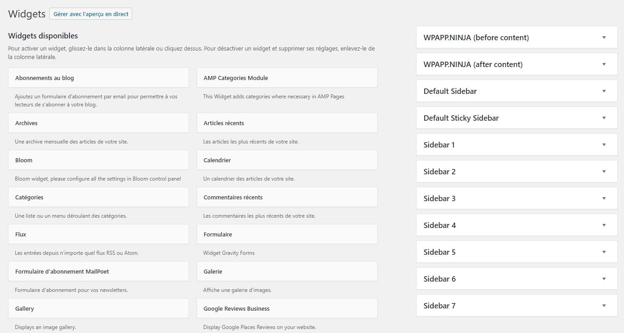This screenshot has height=333, width=624.
Task: Expand the WPAPP.NINJA (after content) sidebar
Action: pos(516,64)
